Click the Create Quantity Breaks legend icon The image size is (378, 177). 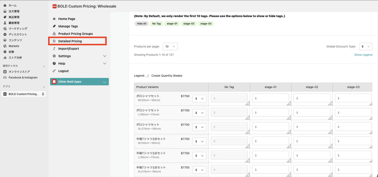click(x=147, y=76)
